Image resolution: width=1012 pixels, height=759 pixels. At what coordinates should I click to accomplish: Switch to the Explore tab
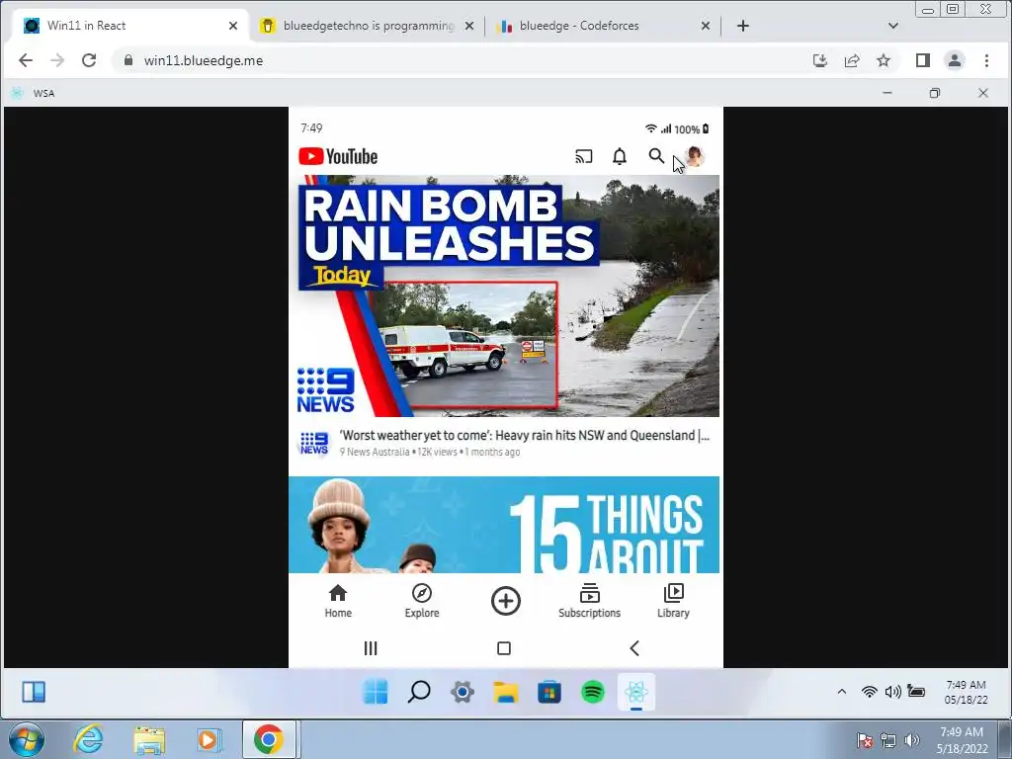pyautogui.click(x=422, y=601)
